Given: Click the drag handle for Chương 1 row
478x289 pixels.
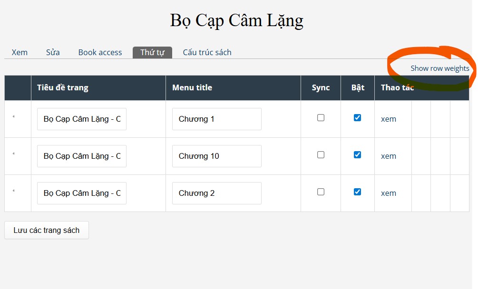Looking at the screenshot, I should tap(13, 116).
